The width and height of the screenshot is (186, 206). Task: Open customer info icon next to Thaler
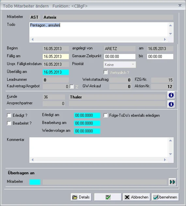click(x=171, y=95)
